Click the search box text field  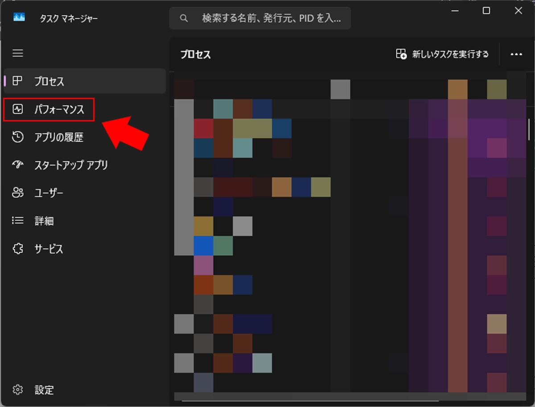(271, 18)
